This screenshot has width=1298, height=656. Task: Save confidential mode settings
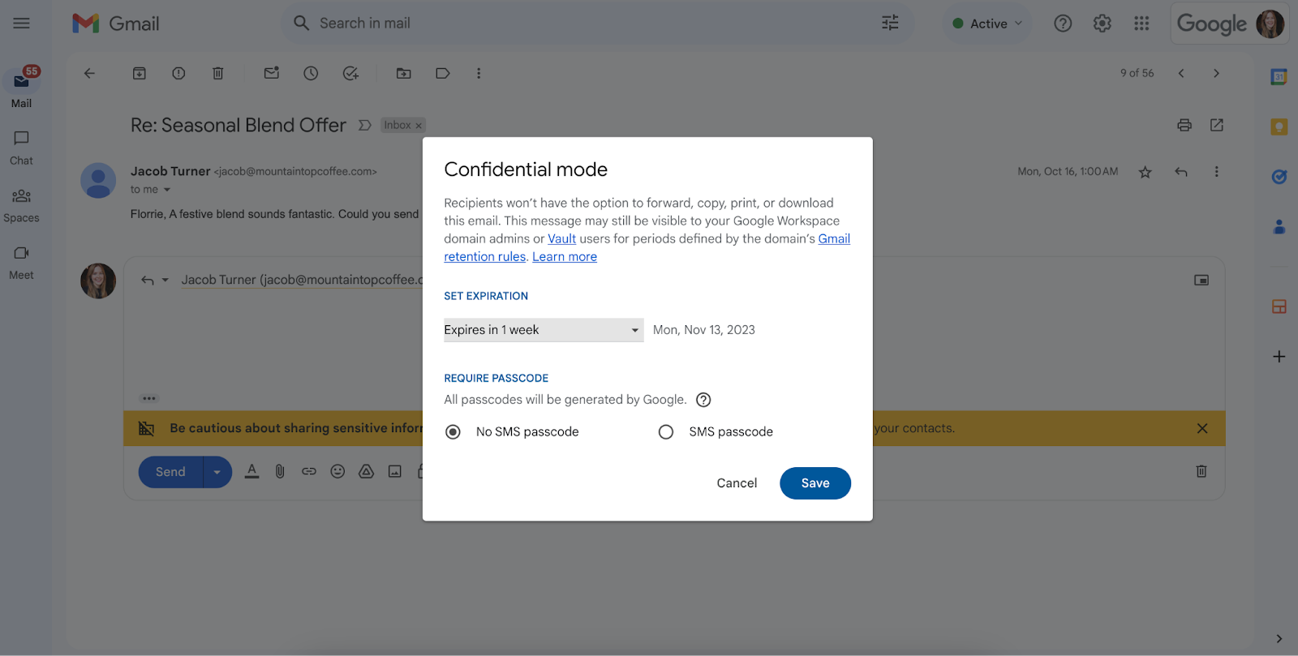(815, 483)
